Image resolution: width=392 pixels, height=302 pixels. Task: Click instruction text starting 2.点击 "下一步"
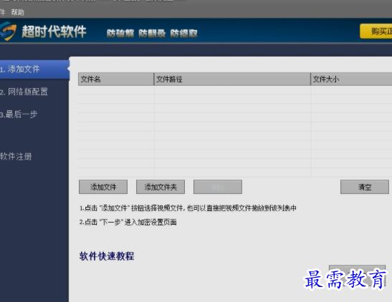[128, 222]
